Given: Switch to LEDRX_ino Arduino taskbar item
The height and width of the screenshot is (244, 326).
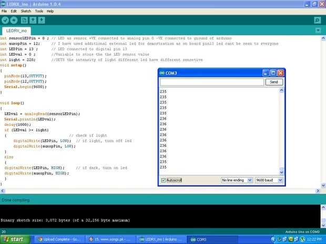Looking at the screenshot, I should click(161, 239).
